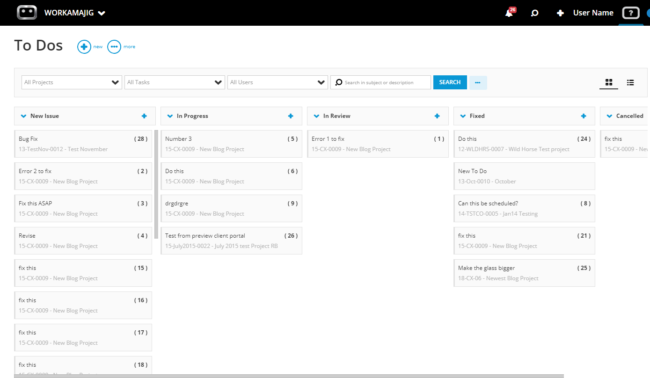Click the 18-CX-06 - Newest Blog Project text
This screenshot has height=378, width=650.
(498, 278)
